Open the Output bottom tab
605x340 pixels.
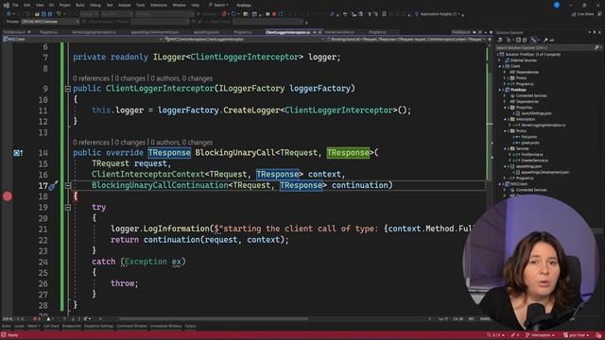tap(190, 326)
